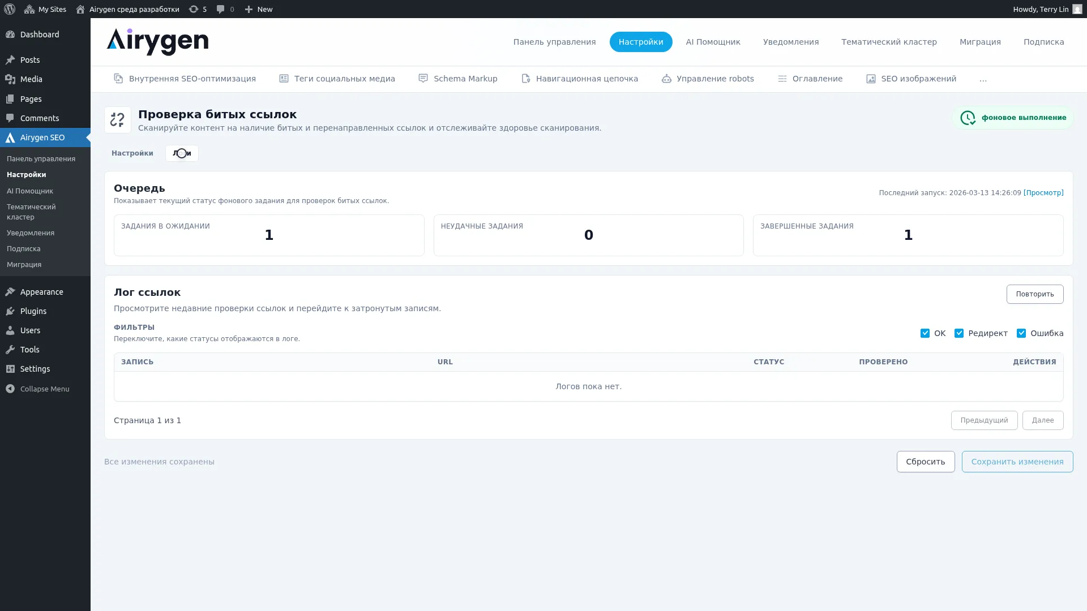Open Панель управления in sidebar submenu

pyautogui.click(x=41, y=159)
